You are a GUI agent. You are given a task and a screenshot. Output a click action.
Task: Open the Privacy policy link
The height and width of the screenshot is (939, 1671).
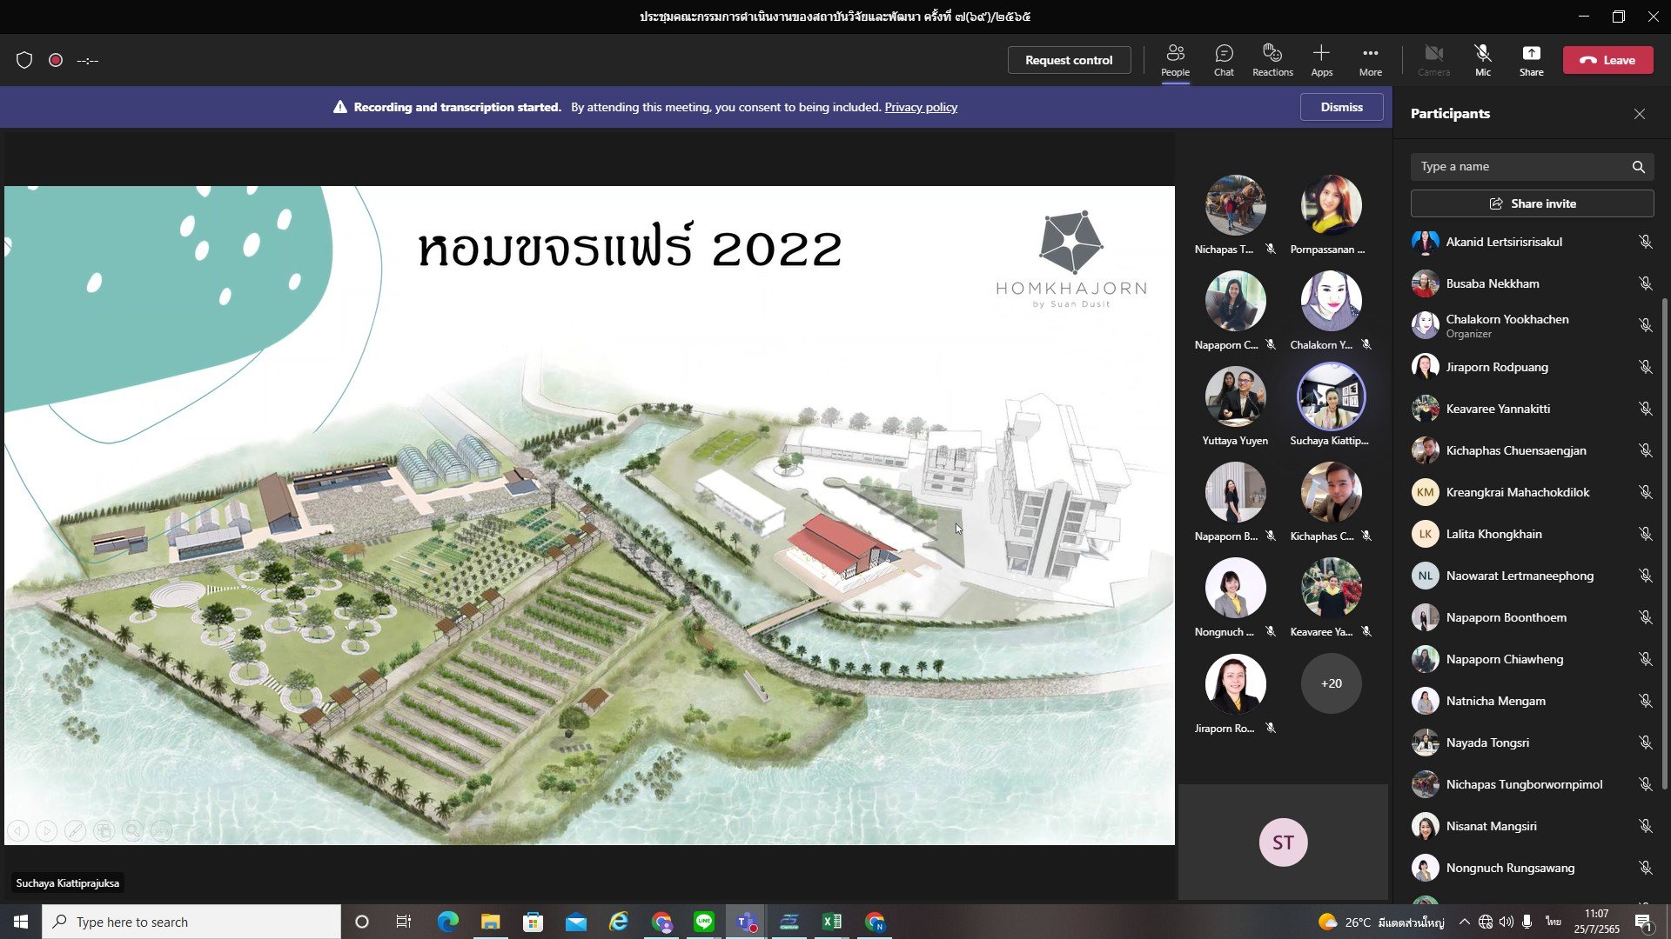coord(921,107)
